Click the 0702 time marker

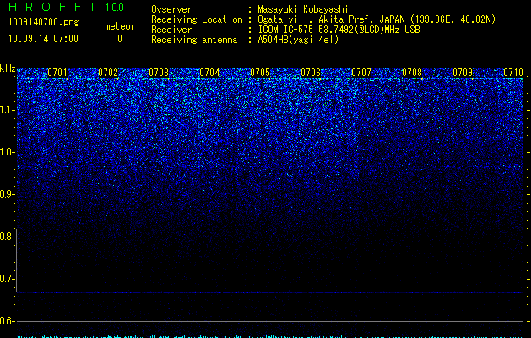coord(108,73)
